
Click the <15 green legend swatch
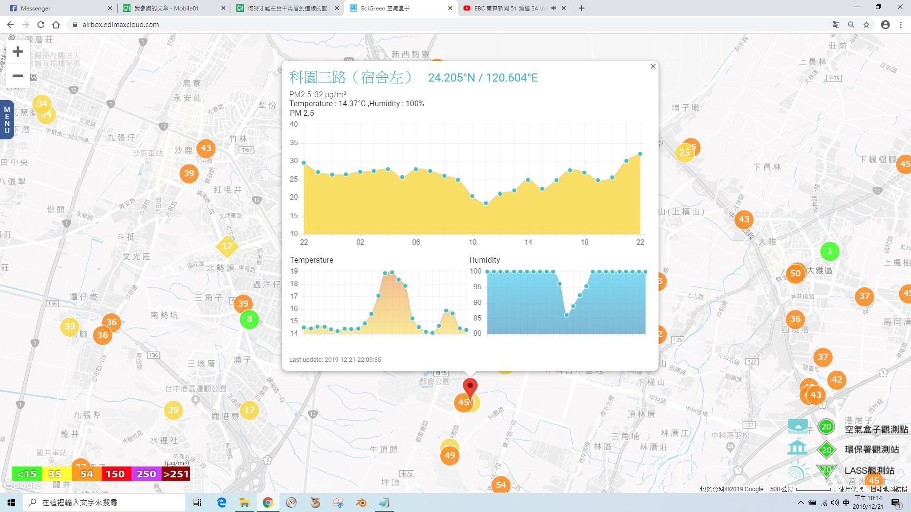click(x=27, y=474)
